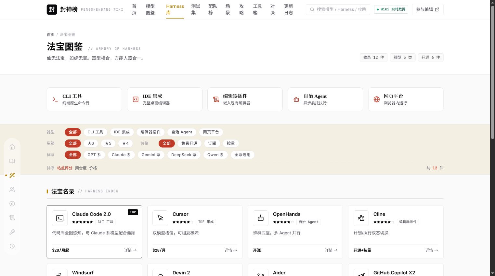Viewport: 495px width, 276px height.
Task: Click the 参与编辑 button
Action: [428, 9]
